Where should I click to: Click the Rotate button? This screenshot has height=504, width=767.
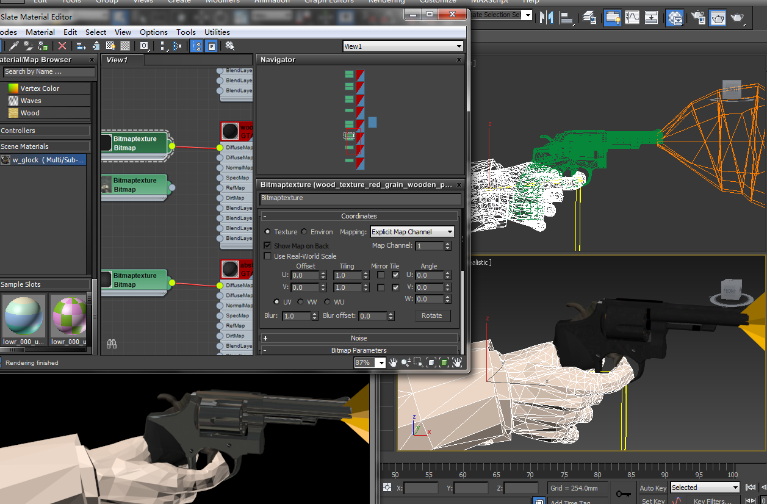[432, 315]
